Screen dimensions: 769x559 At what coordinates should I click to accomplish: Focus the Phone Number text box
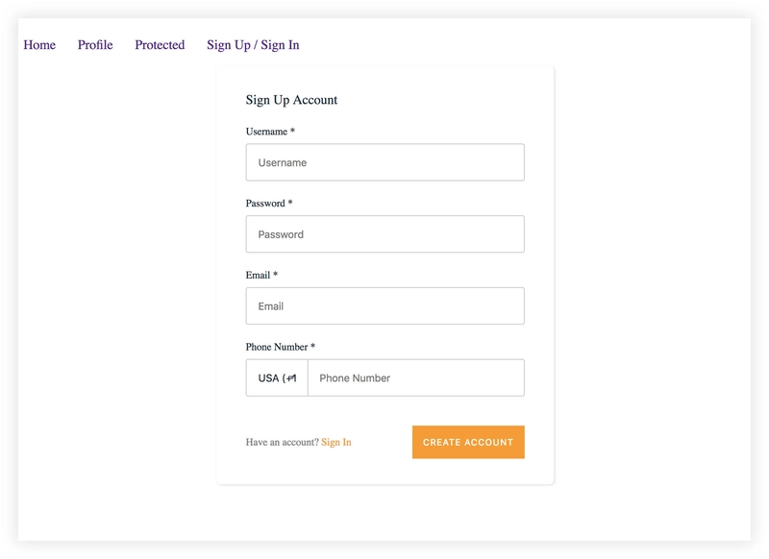pos(416,377)
